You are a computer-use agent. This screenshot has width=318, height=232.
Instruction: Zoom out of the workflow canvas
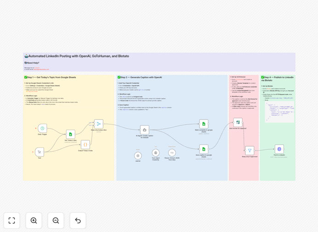(56, 221)
